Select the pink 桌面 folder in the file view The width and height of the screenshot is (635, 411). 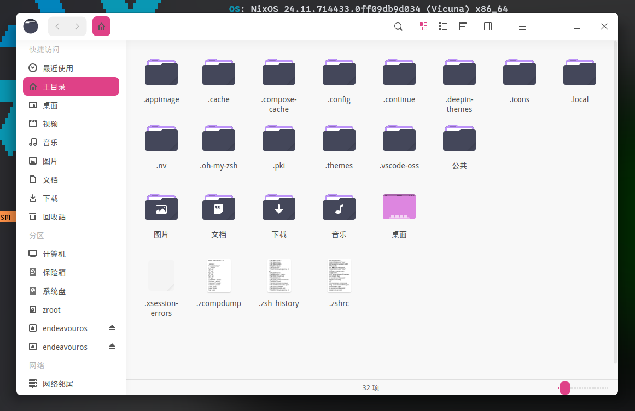[399, 216]
